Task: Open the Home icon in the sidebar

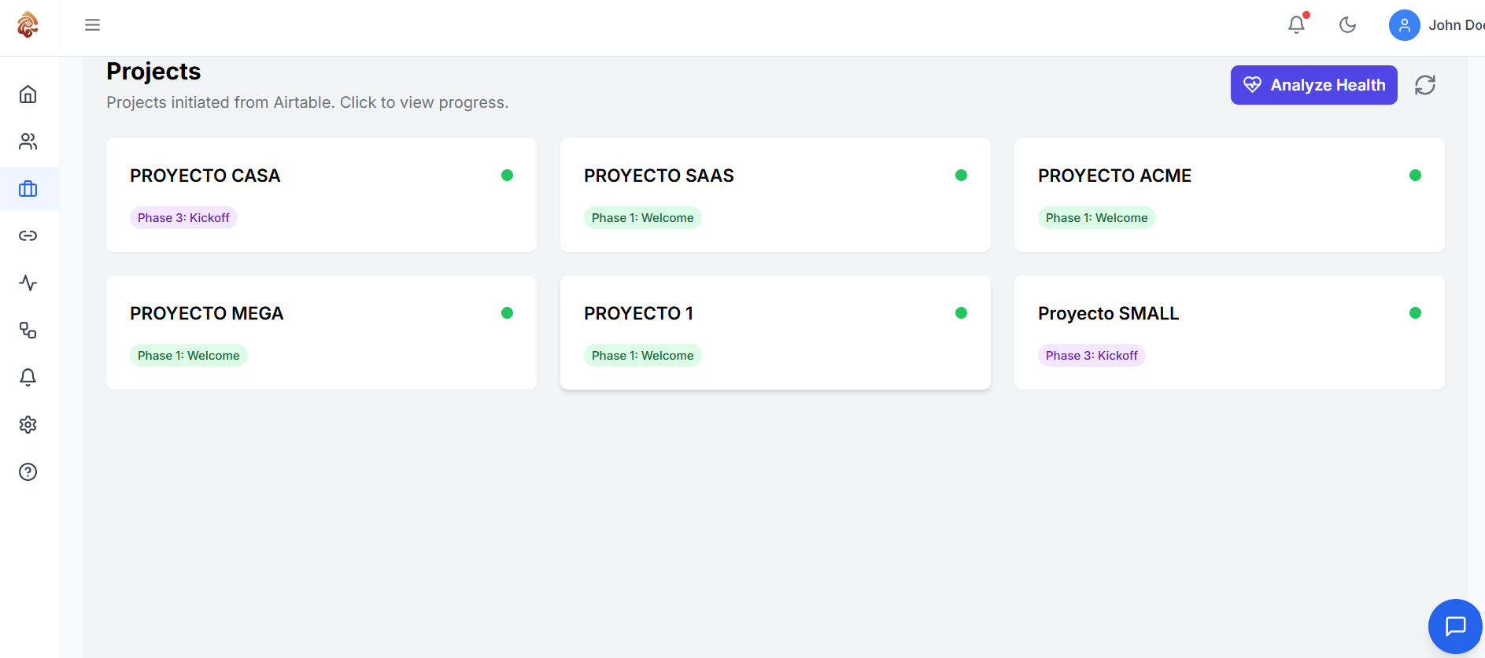Action: [x=28, y=94]
